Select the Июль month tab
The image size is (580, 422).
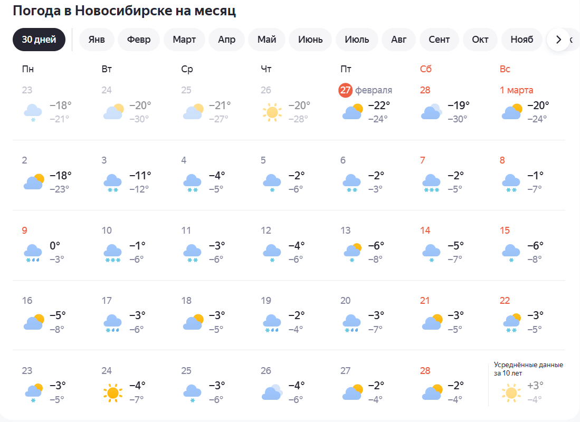click(x=357, y=40)
